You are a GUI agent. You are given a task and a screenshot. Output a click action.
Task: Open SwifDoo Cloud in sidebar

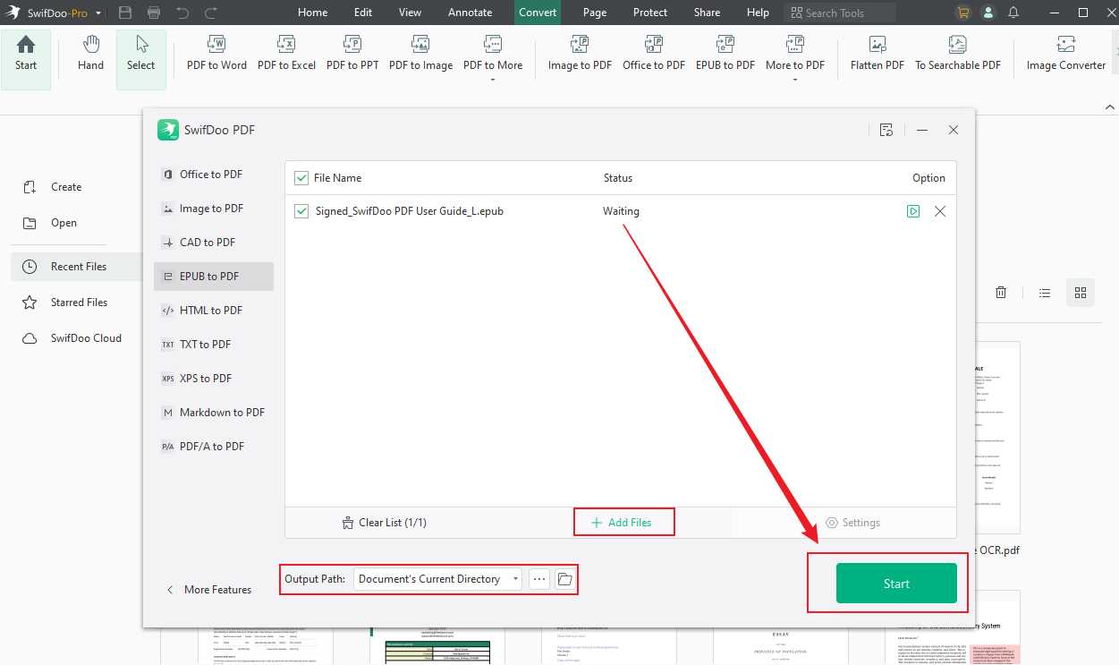coord(73,338)
